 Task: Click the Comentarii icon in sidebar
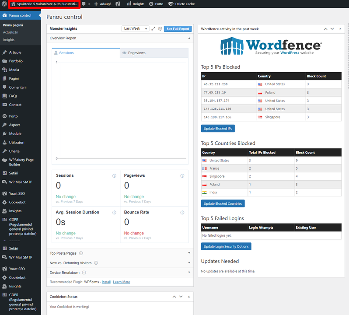(4, 87)
